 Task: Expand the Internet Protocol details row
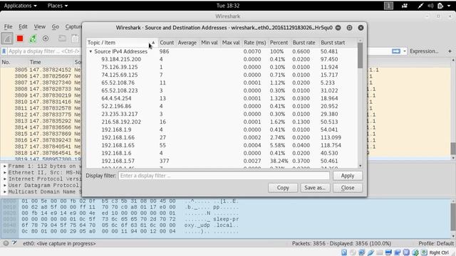(5, 179)
